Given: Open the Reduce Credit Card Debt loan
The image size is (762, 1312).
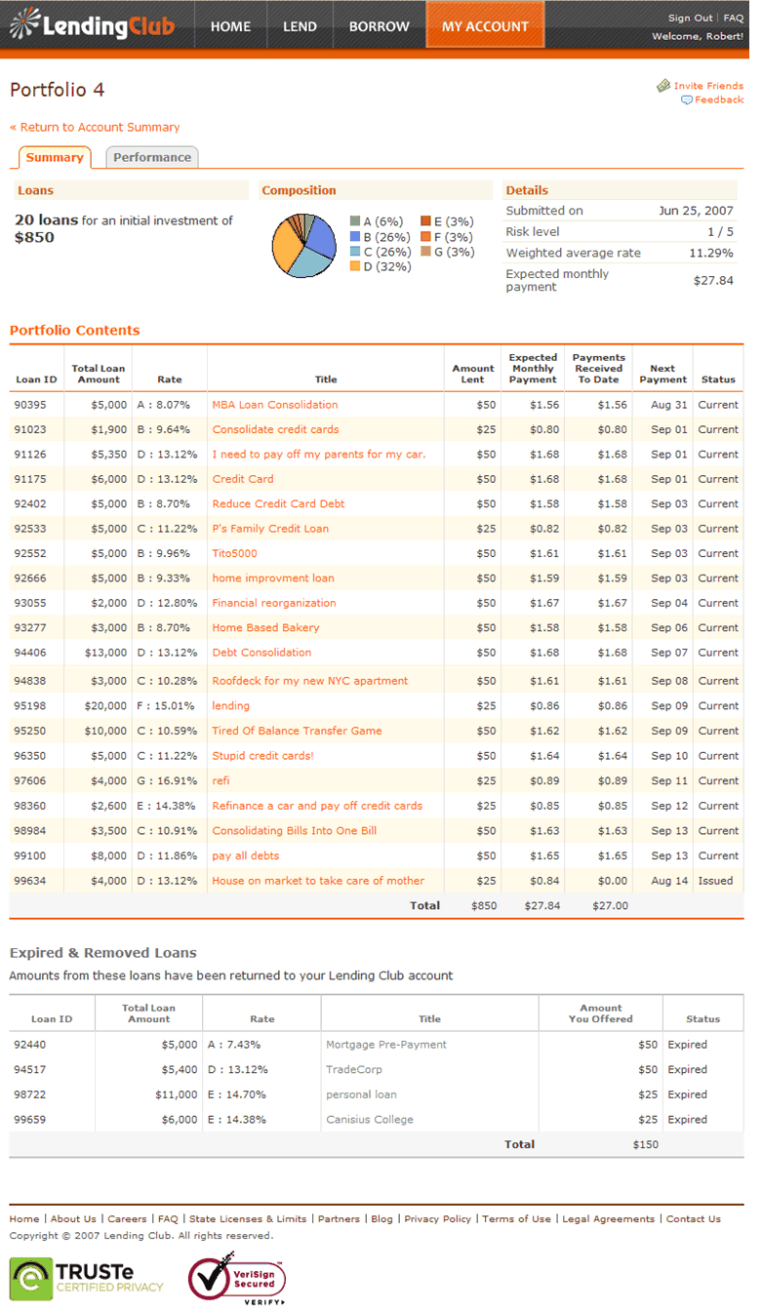Looking at the screenshot, I should coord(278,504).
